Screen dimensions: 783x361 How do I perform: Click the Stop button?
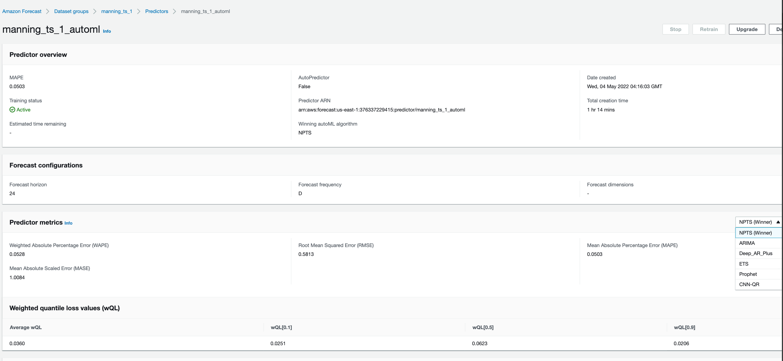675,29
